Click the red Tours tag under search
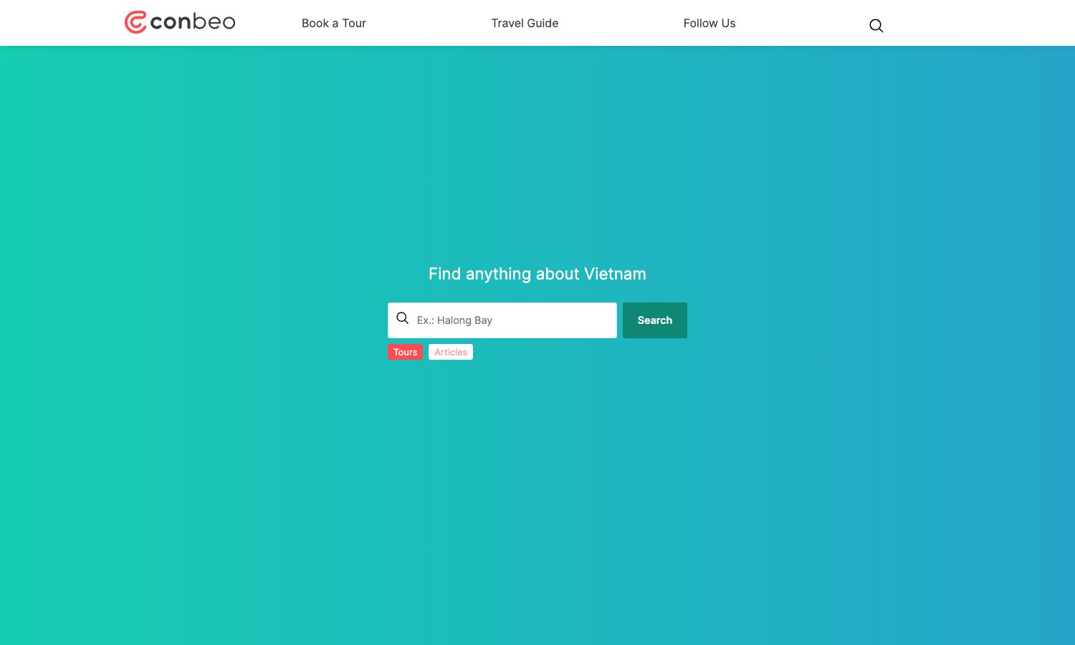 point(405,352)
